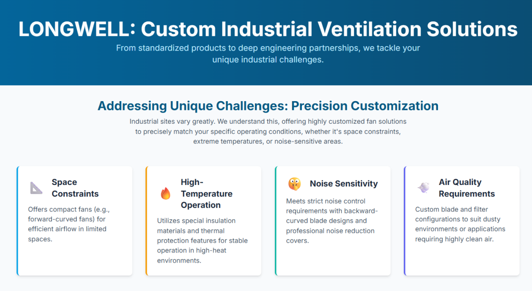Click the triangle ruler Space Constraints icon
This screenshot has width=532, height=291.
tap(36, 188)
